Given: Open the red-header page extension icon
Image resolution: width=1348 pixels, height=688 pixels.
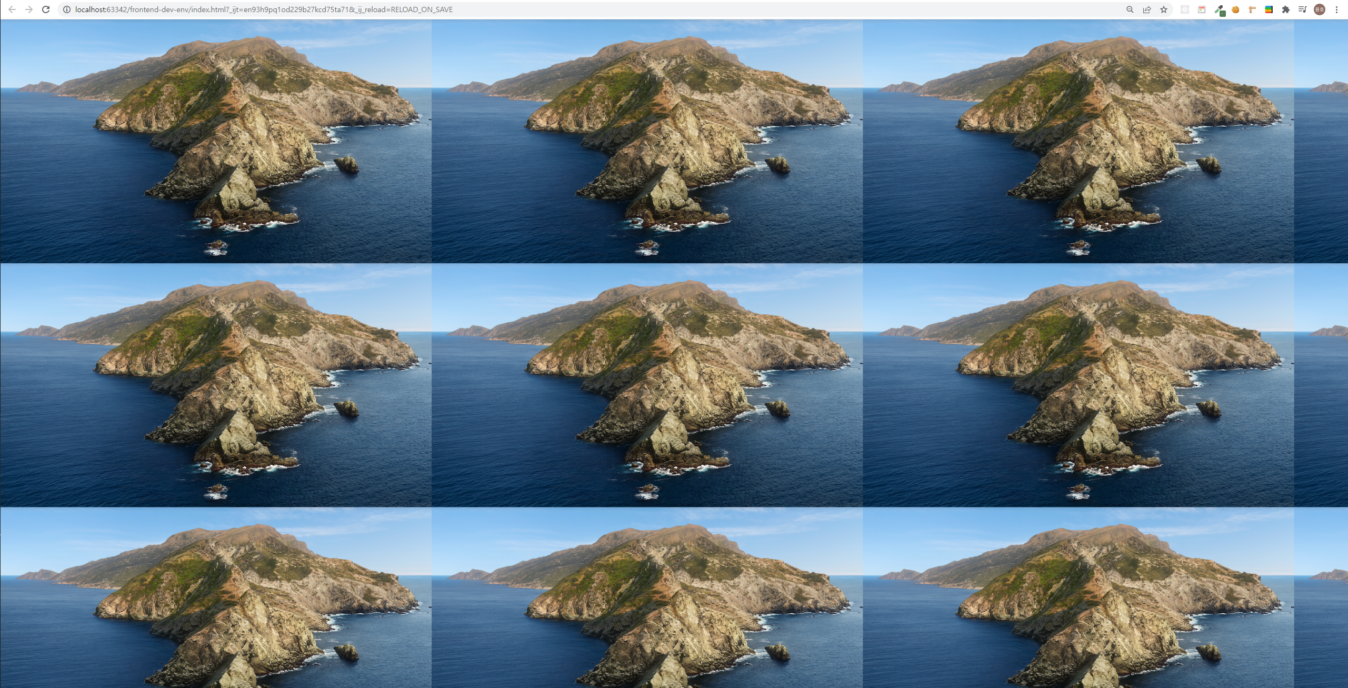Looking at the screenshot, I should click(1202, 9).
